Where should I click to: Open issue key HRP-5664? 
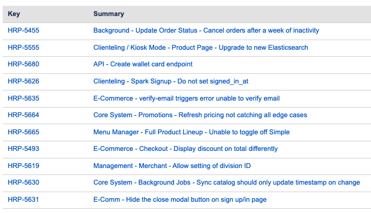pos(24,115)
